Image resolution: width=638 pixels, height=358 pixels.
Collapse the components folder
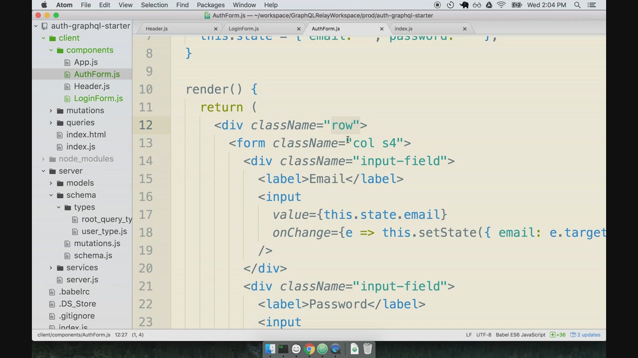(51, 50)
